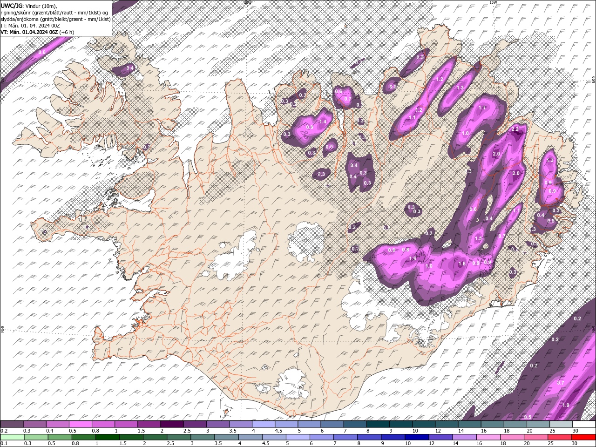Viewport: 596px width, 447px height.
Task: Click the snow legend swatch starting at 0.3
Action: (35, 424)
